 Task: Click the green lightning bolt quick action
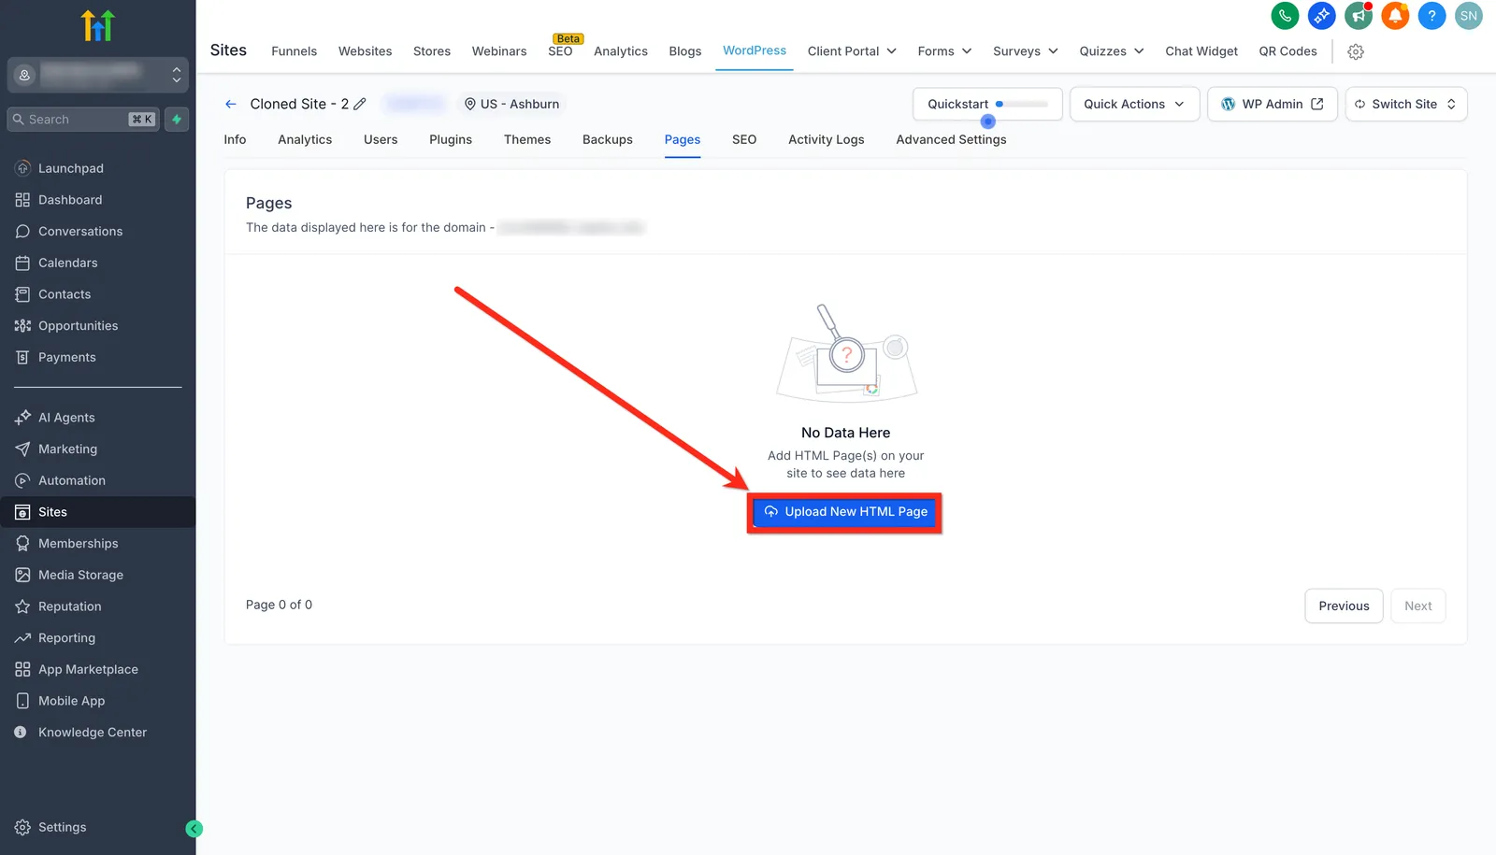[x=177, y=120]
